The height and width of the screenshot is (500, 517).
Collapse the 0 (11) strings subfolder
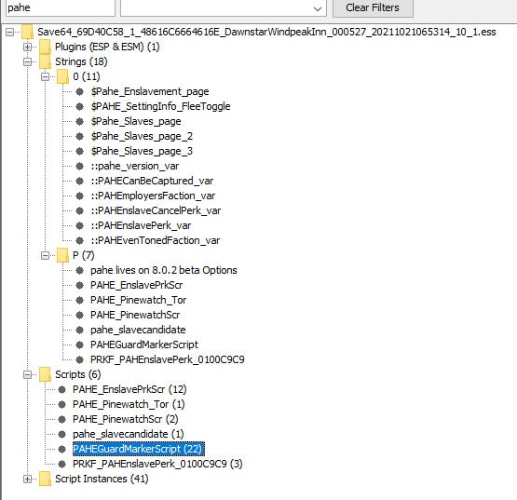pos(45,76)
